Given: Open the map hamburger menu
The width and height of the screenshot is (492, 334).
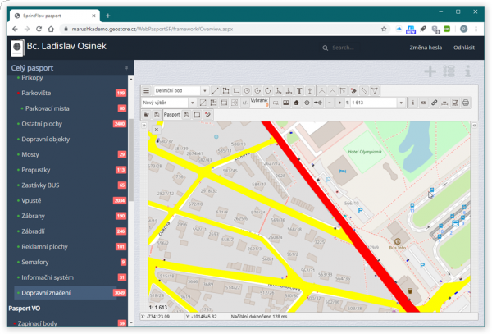Looking at the screenshot, I should click(x=147, y=91).
